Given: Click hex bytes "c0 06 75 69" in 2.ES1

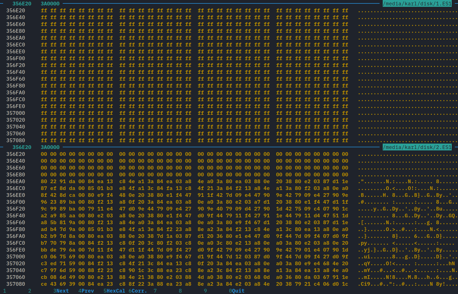Looking at the screenshot, I should (58, 257).
